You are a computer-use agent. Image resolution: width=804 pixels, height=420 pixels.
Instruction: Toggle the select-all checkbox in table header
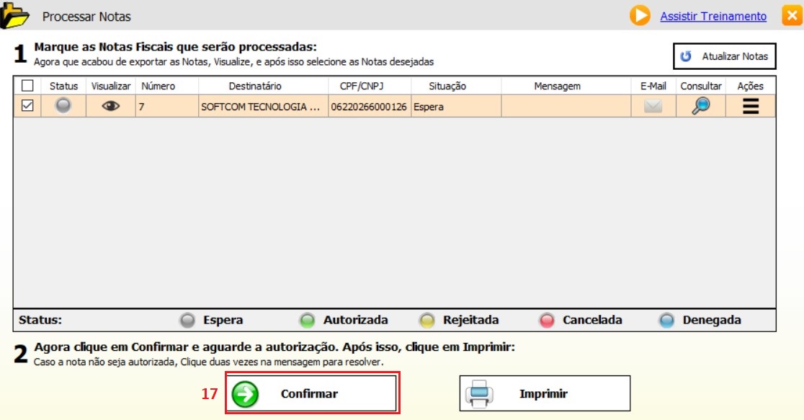point(27,86)
